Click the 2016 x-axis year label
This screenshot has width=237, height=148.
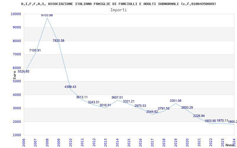pos(140,142)
